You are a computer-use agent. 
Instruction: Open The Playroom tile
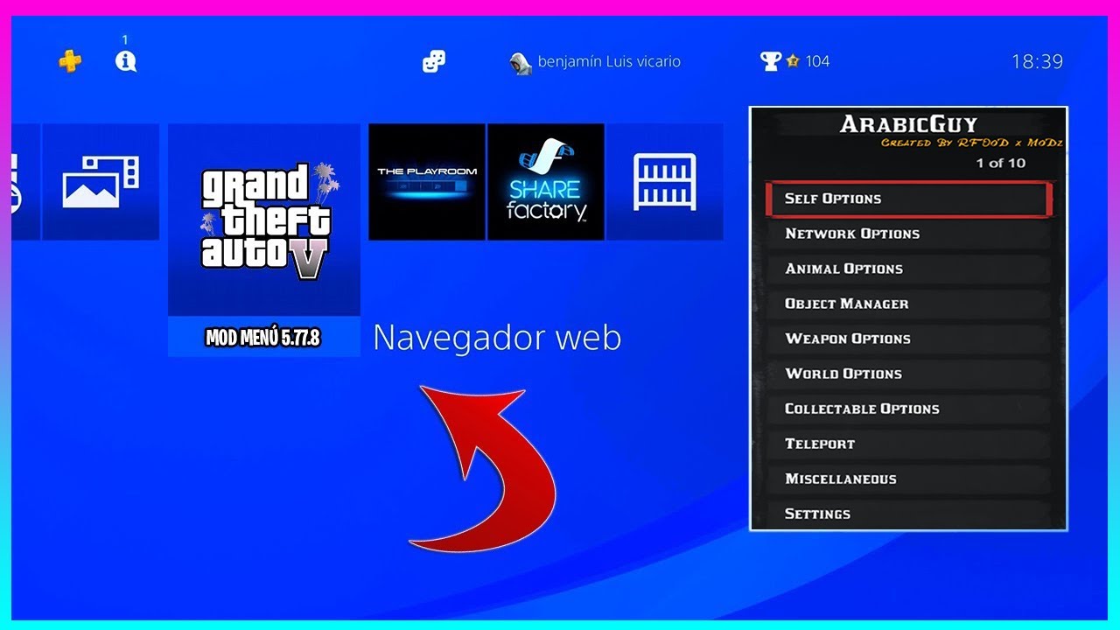(x=427, y=182)
